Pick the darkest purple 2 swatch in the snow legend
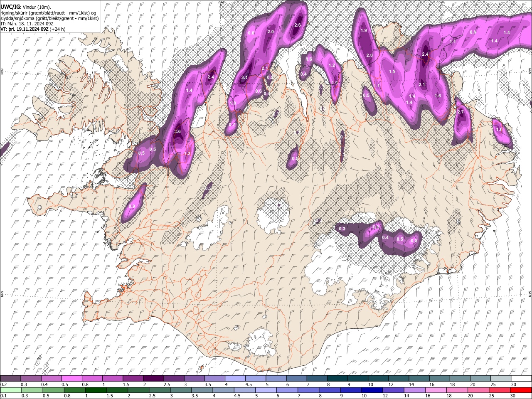This screenshot has width=532, height=399. click(153, 379)
